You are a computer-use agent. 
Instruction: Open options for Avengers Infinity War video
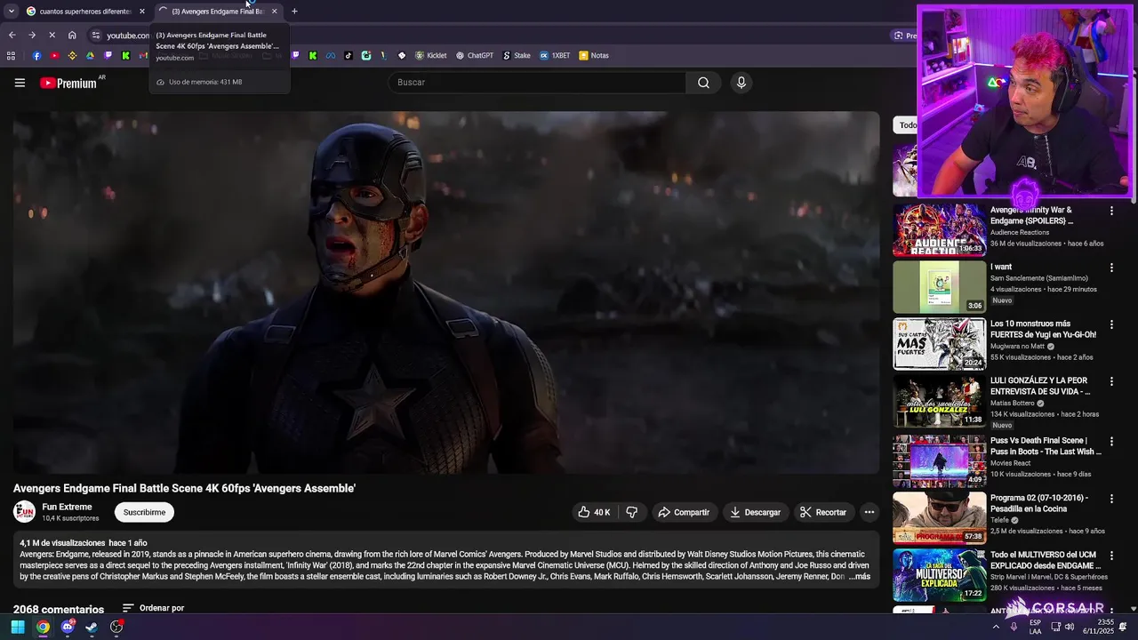pyautogui.click(x=1111, y=211)
